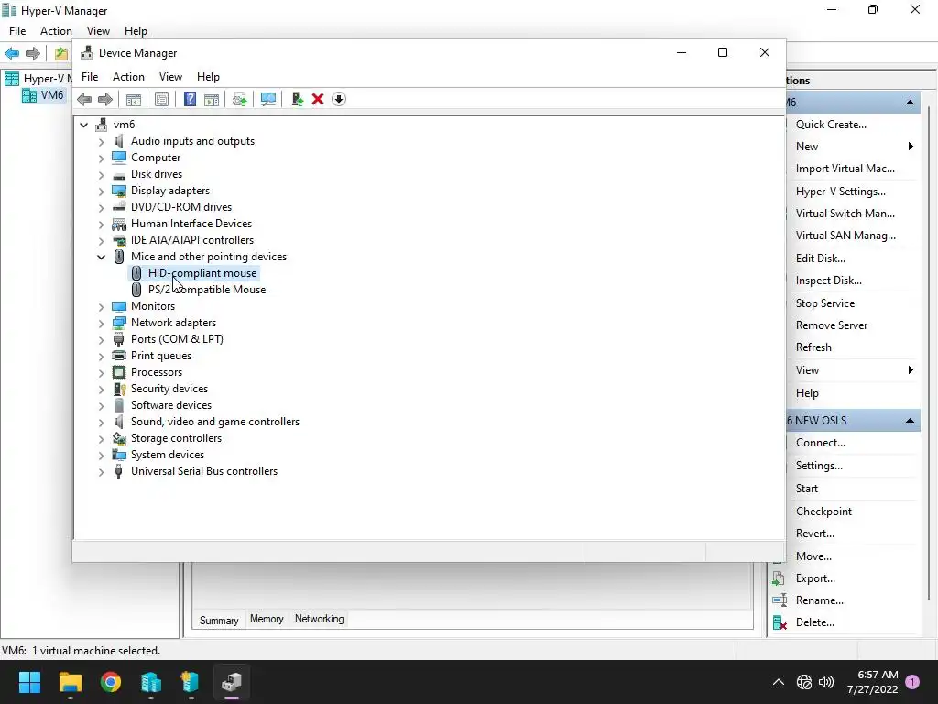Click the PS/2 Compatible Mouse device icon
Viewport: 938px width, 704px height.
point(136,290)
